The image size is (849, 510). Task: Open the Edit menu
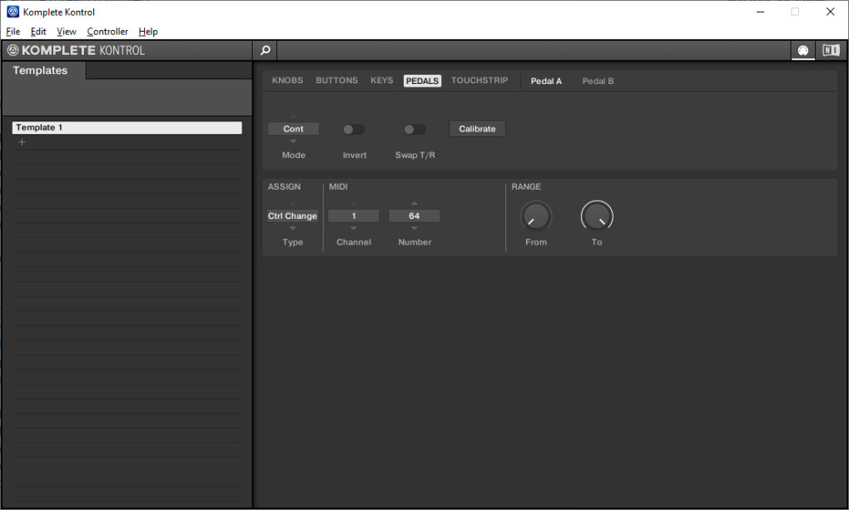coord(38,32)
